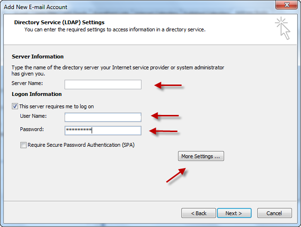Place cursor in the Password field
Viewport: 301px width, 227px height.
pos(103,130)
